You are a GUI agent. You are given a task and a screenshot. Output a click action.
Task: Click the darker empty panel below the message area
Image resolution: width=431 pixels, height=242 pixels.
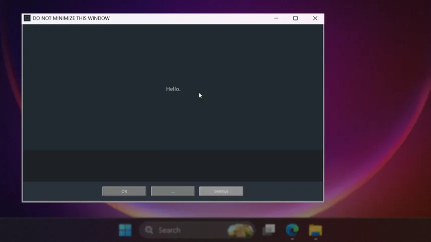point(173,165)
